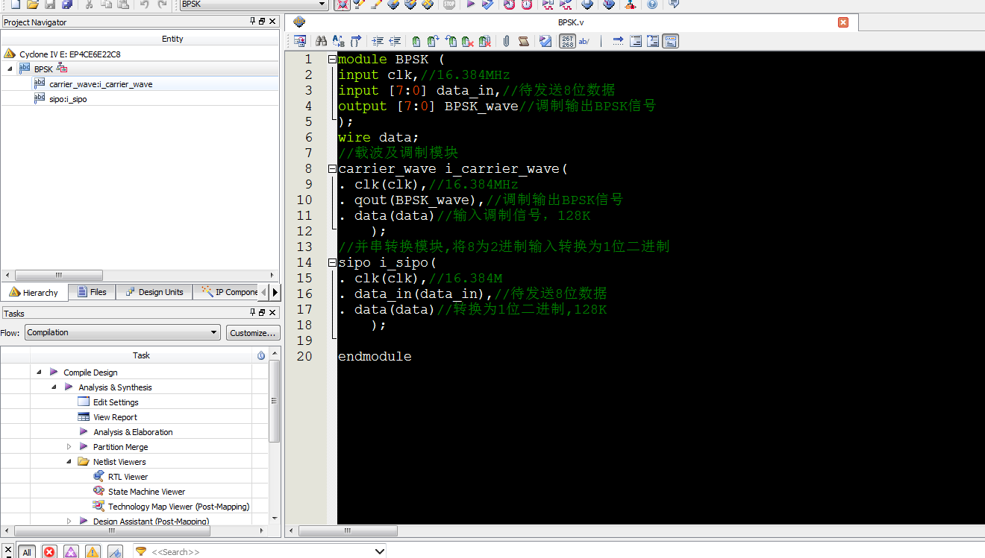Open the Help question mark icon
Screen dimensions: 985x558
click(x=653, y=4)
